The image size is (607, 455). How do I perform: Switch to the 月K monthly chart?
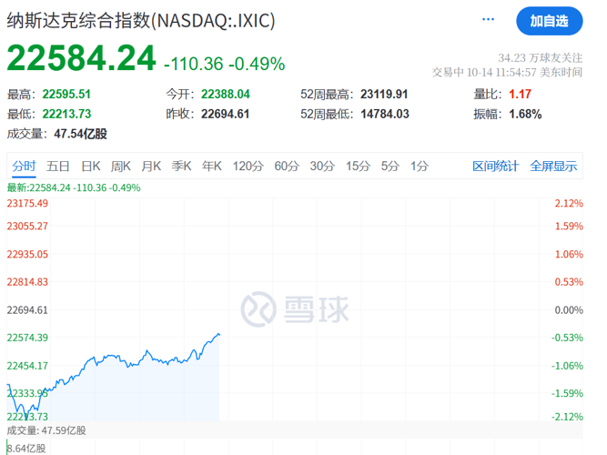151,166
